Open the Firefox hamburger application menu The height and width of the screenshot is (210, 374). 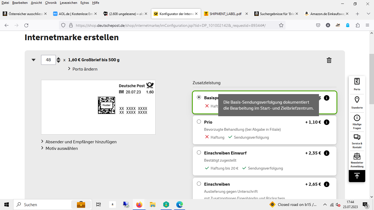[367, 25]
